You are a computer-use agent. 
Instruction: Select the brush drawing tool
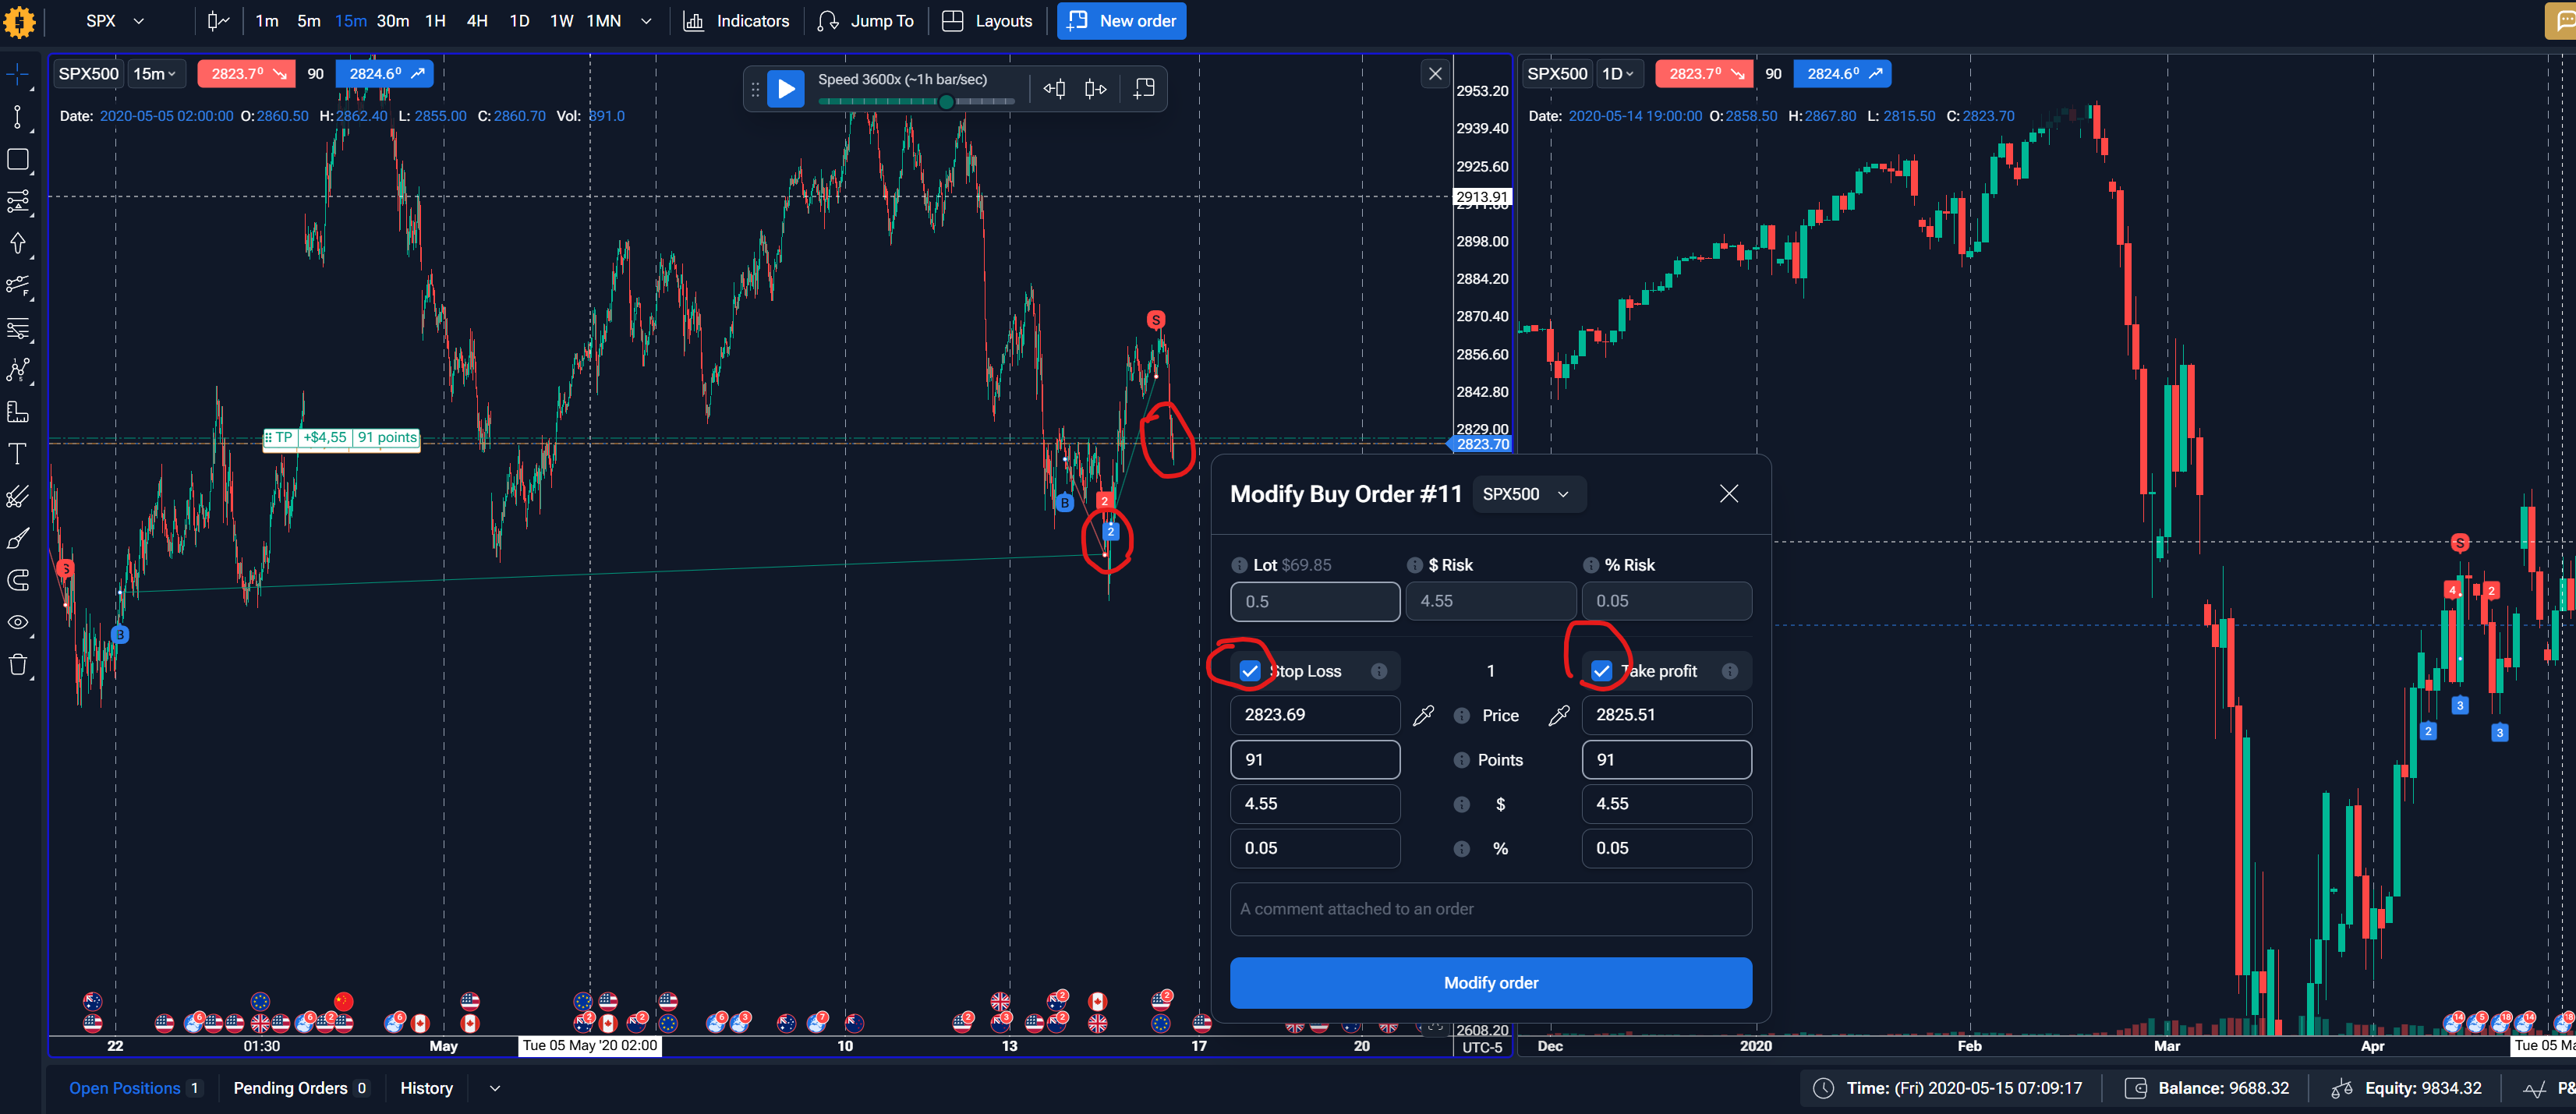click(x=17, y=538)
